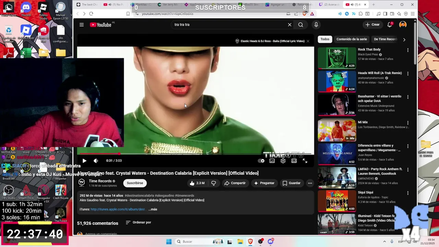Dislike the video
439x247 pixels.
(213, 183)
